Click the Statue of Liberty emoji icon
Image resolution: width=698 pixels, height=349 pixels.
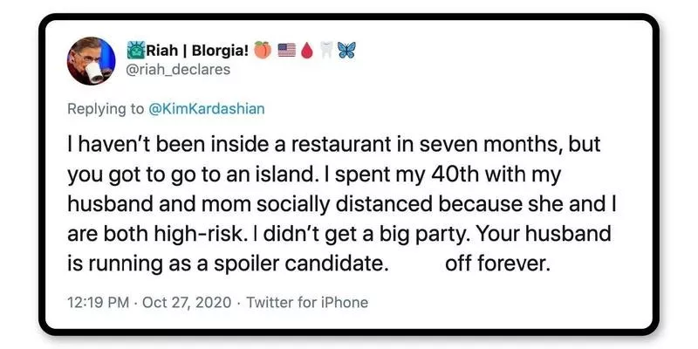pyautogui.click(x=137, y=51)
